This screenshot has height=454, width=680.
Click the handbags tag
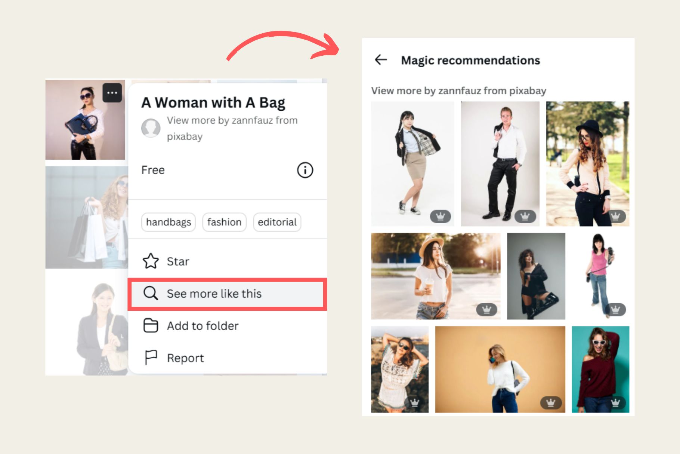coord(169,222)
